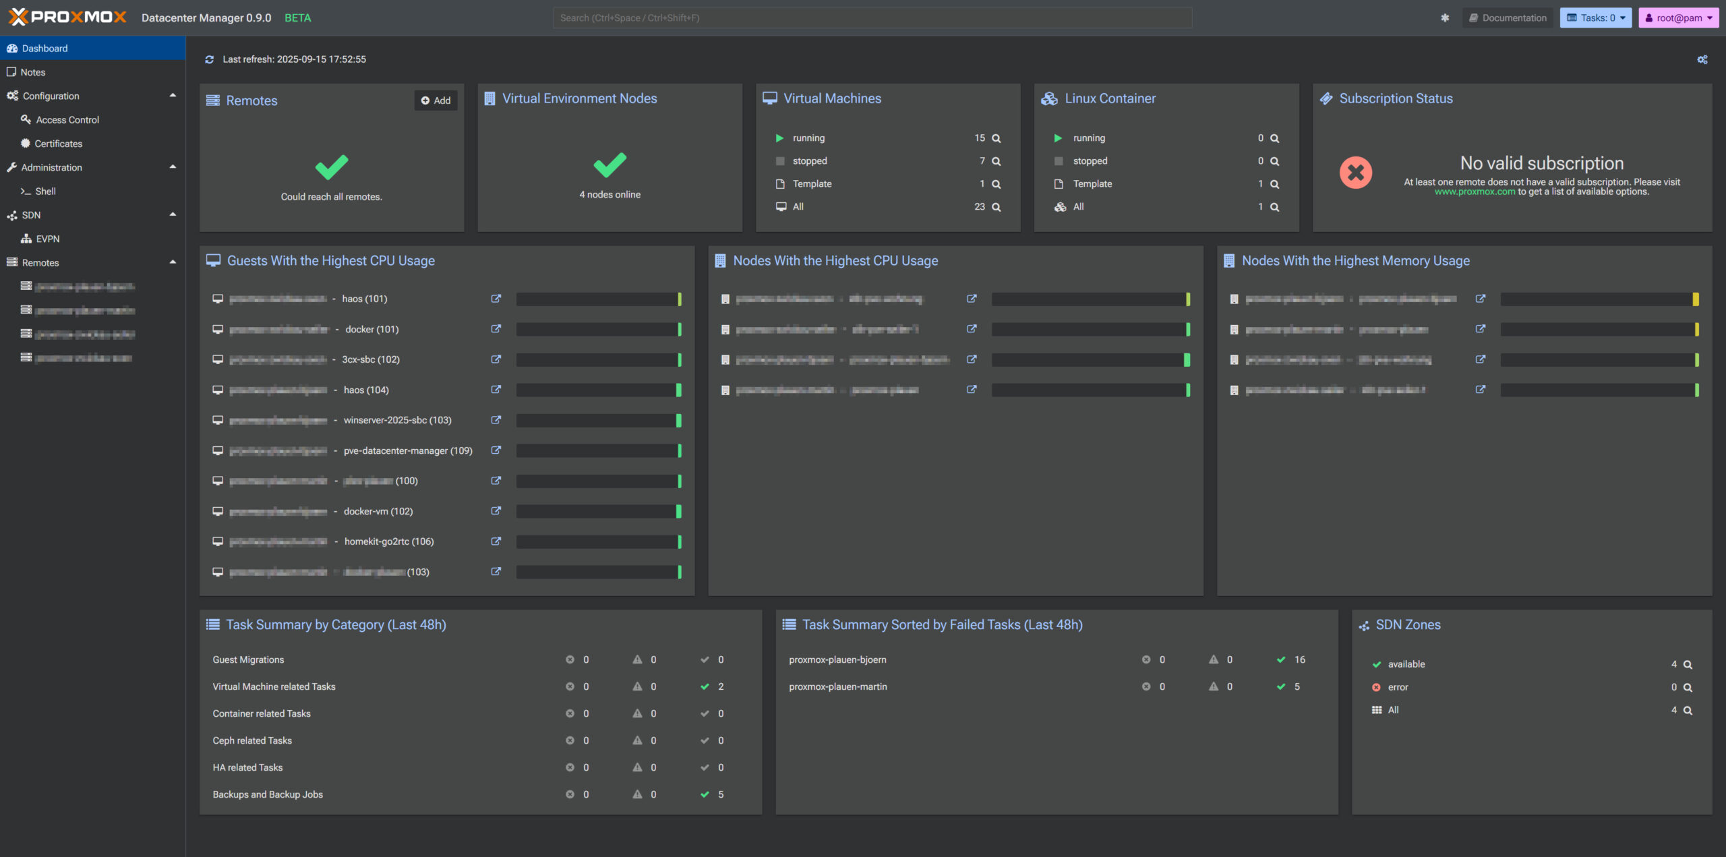Viewport: 1726px width, 857px height.
Task: Search All SDN Zones magnifier
Action: (x=1688, y=711)
